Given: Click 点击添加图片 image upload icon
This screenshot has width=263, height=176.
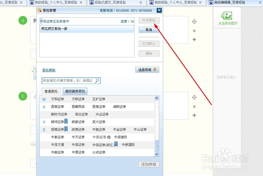Looking at the screenshot, I should pyautogui.click(x=227, y=16).
